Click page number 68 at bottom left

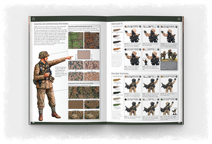point(33,123)
